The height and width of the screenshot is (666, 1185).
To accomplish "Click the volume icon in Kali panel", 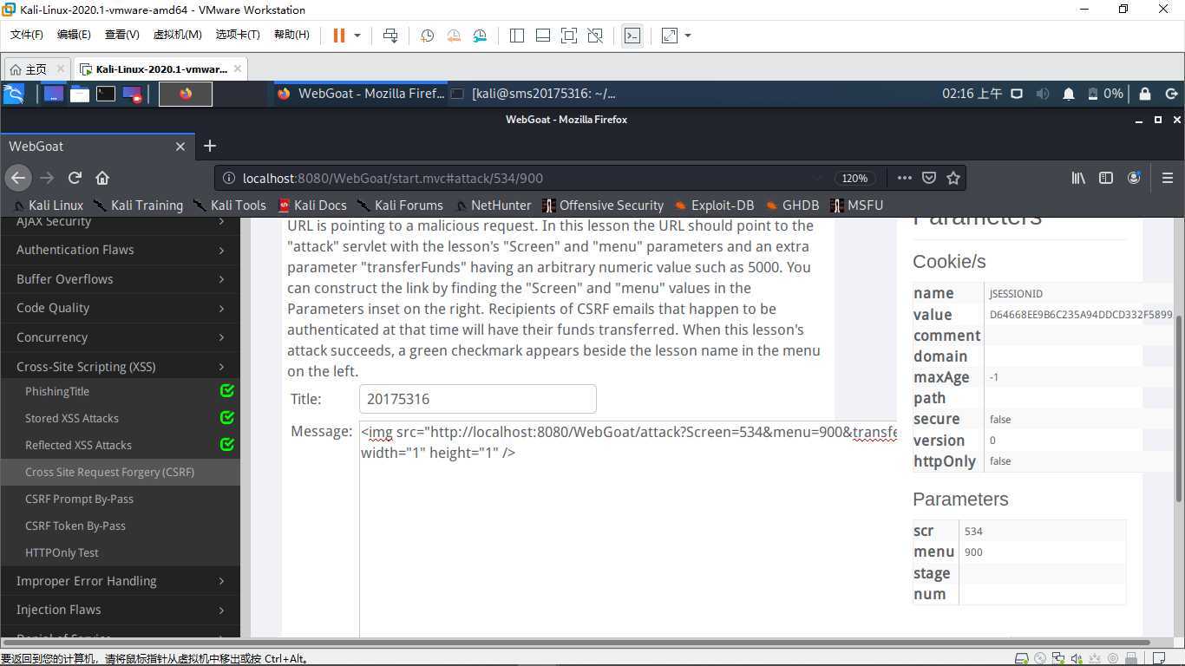I will pyautogui.click(x=1043, y=94).
